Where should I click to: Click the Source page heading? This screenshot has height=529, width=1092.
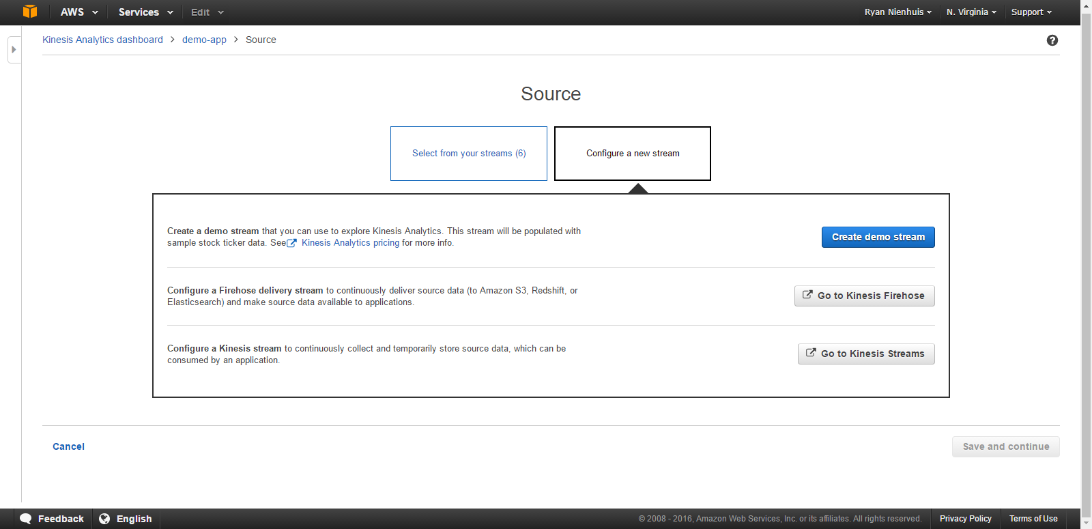(551, 94)
